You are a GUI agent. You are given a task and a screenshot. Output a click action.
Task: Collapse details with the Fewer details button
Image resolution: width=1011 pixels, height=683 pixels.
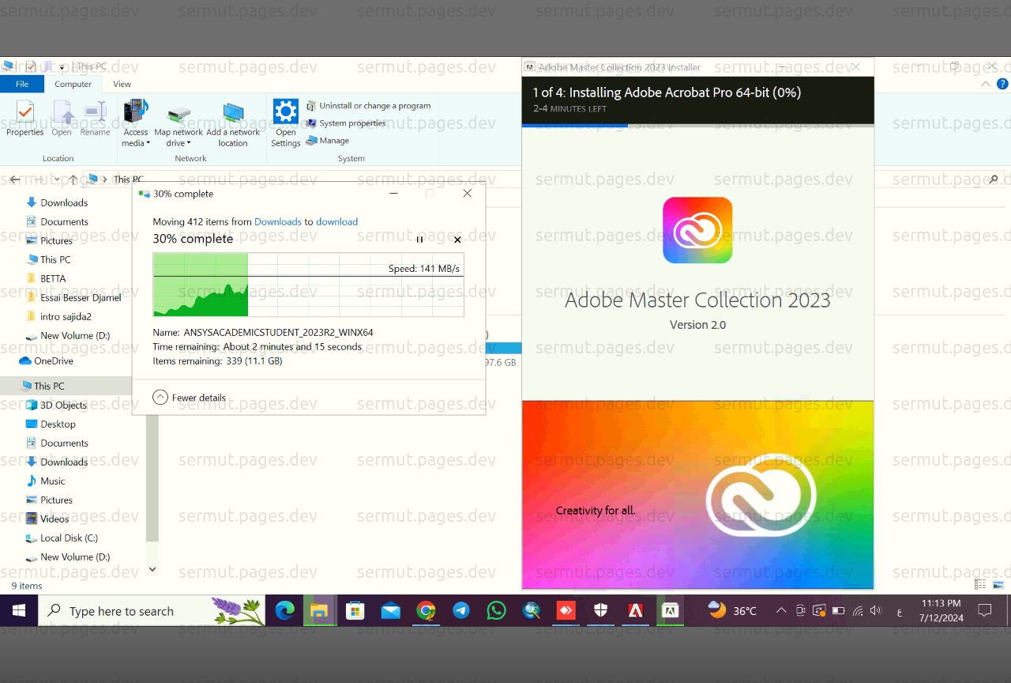192,397
